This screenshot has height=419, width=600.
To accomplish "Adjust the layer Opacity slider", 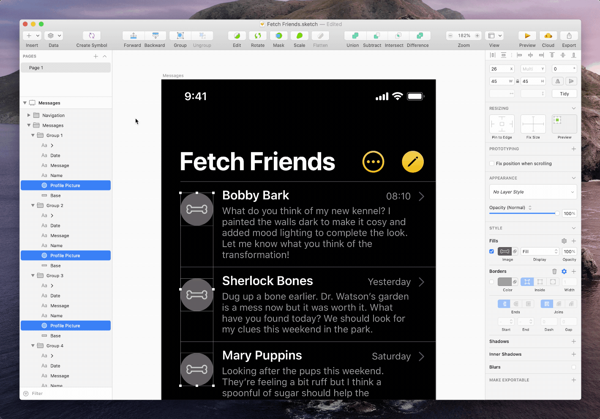I will pyautogui.click(x=524, y=214).
